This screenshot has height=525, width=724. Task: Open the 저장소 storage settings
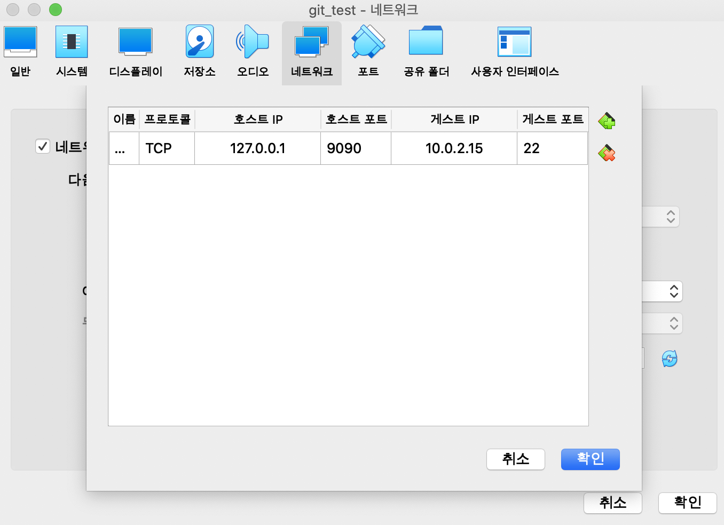200,52
